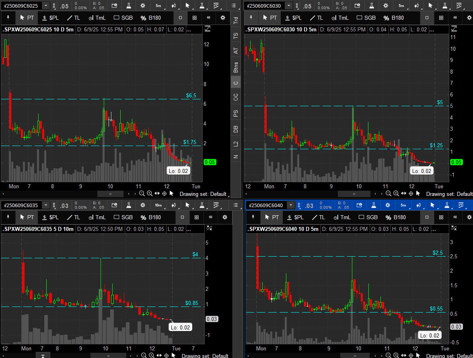
Task: Open the Btns sidebar tab
Action: tap(236, 67)
